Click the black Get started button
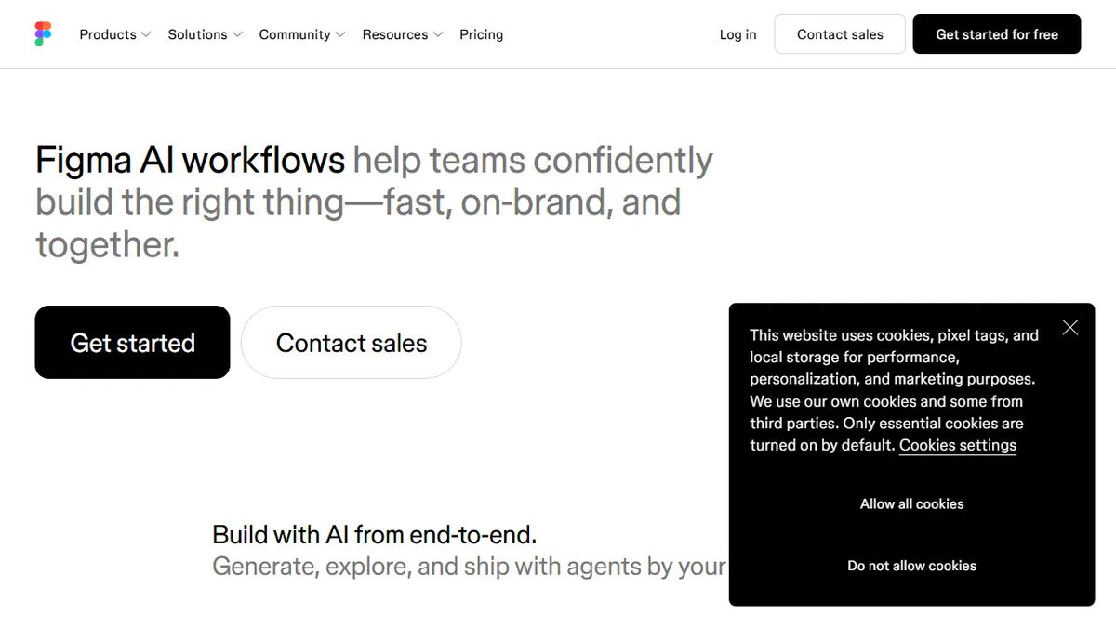 point(132,342)
